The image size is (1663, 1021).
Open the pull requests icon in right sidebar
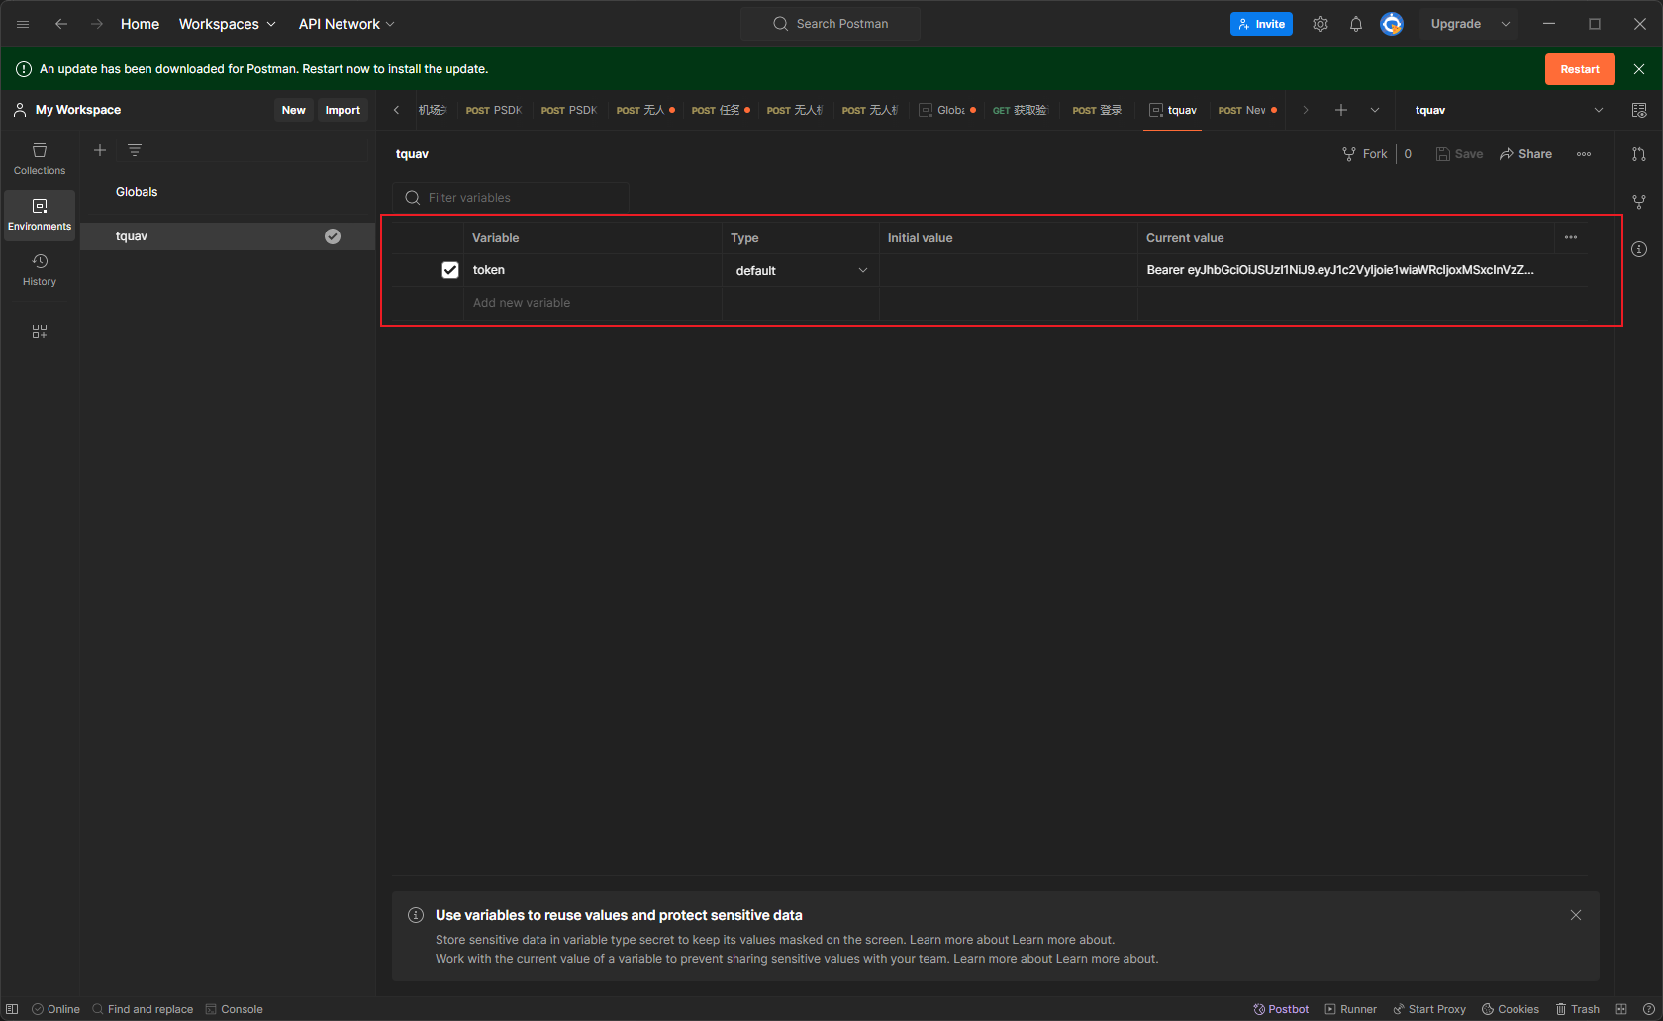click(x=1639, y=154)
